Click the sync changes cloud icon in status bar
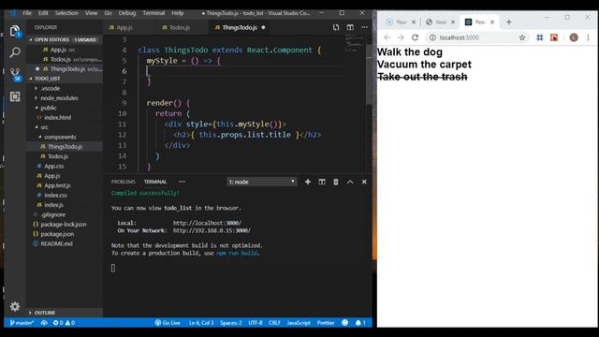 44,323
